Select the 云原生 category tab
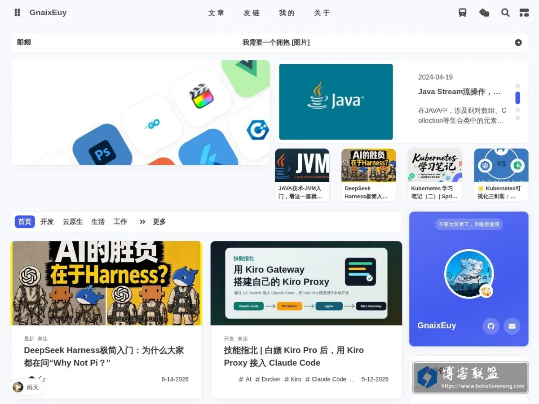539x404 pixels. click(73, 222)
